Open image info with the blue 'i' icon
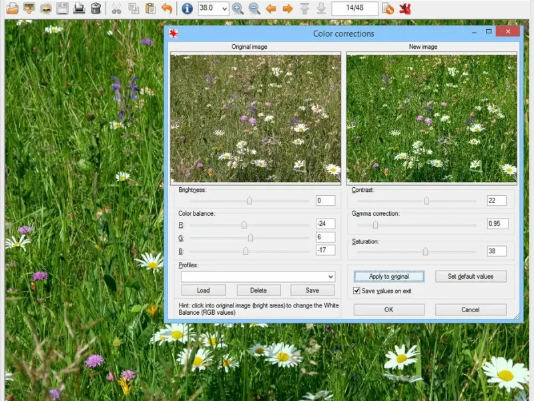The width and height of the screenshot is (534, 401). (x=187, y=9)
